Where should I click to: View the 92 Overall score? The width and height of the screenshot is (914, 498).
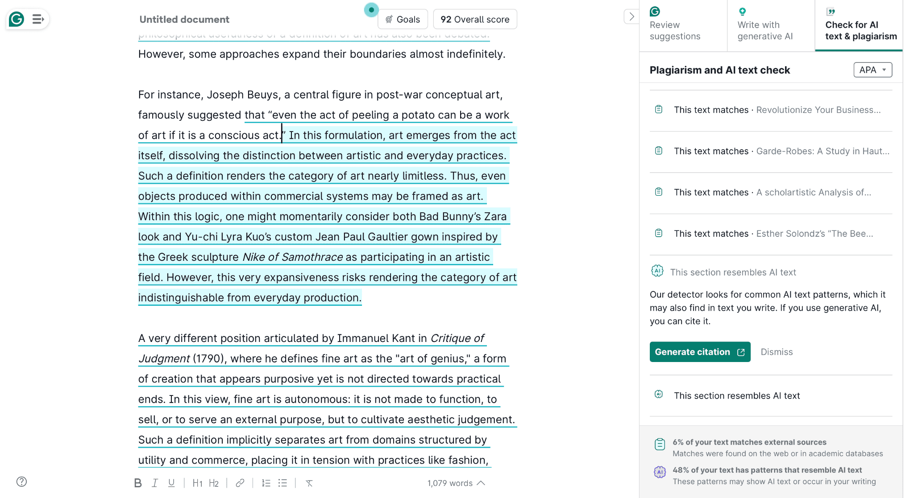tap(475, 19)
